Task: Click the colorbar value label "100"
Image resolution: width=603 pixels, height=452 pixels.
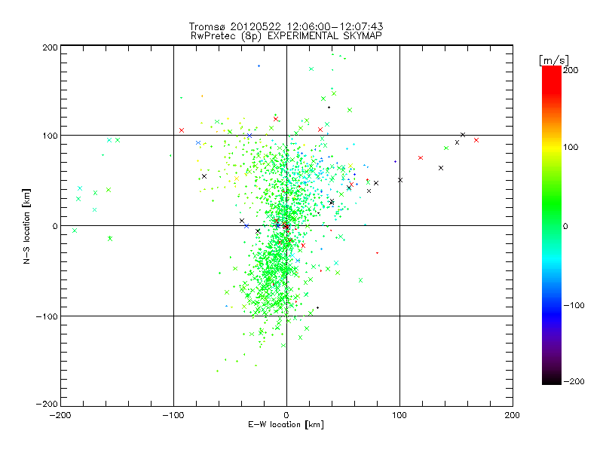Action: pyautogui.click(x=571, y=147)
